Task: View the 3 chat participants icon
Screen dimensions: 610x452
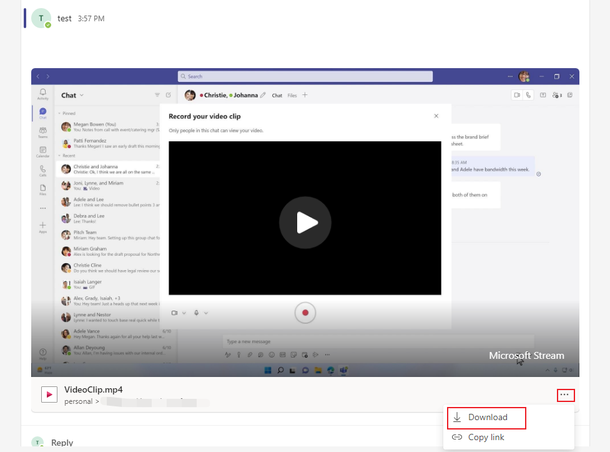Action: [x=556, y=96]
